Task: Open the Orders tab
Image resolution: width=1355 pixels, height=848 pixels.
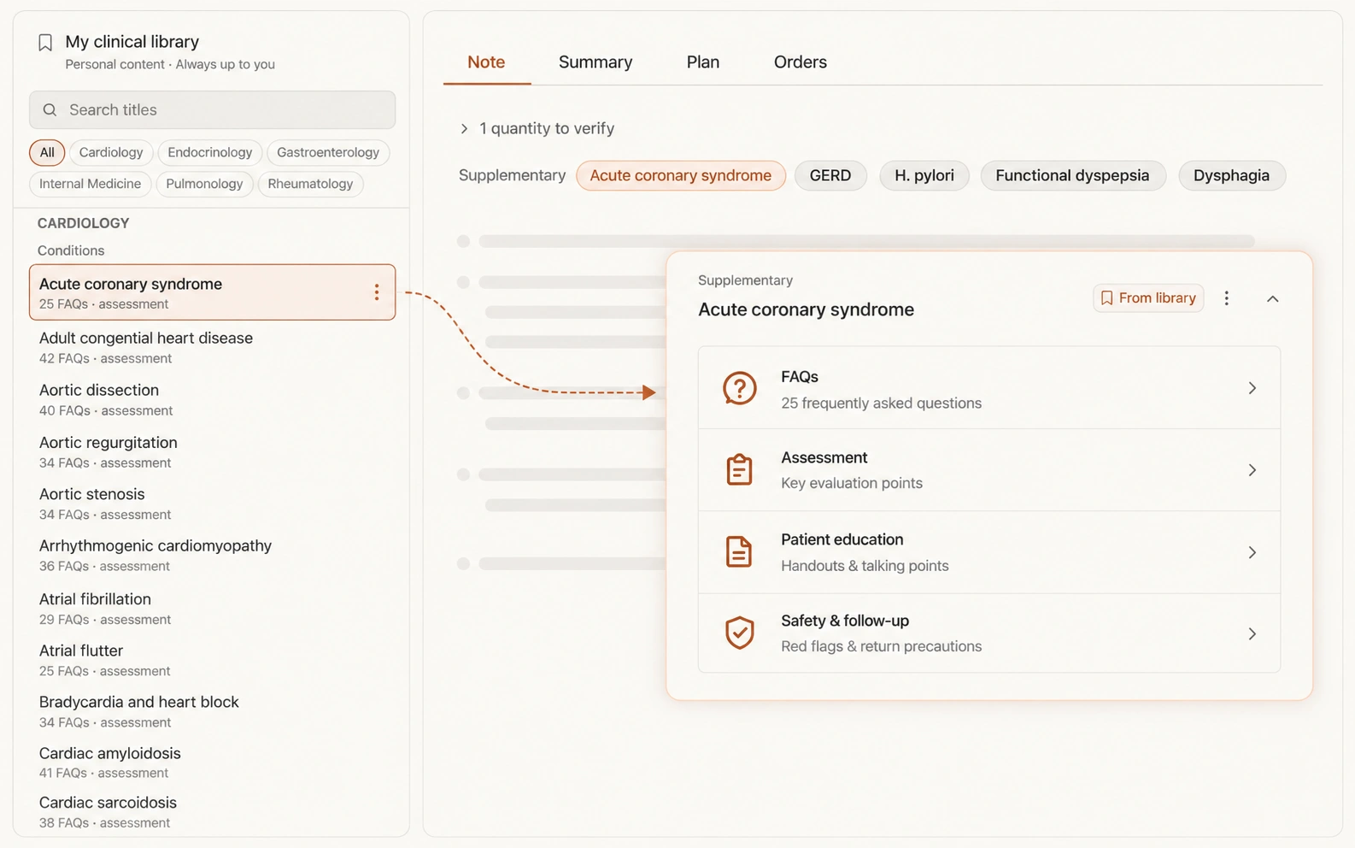Action: pyautogui.click(x=801, y=62)
